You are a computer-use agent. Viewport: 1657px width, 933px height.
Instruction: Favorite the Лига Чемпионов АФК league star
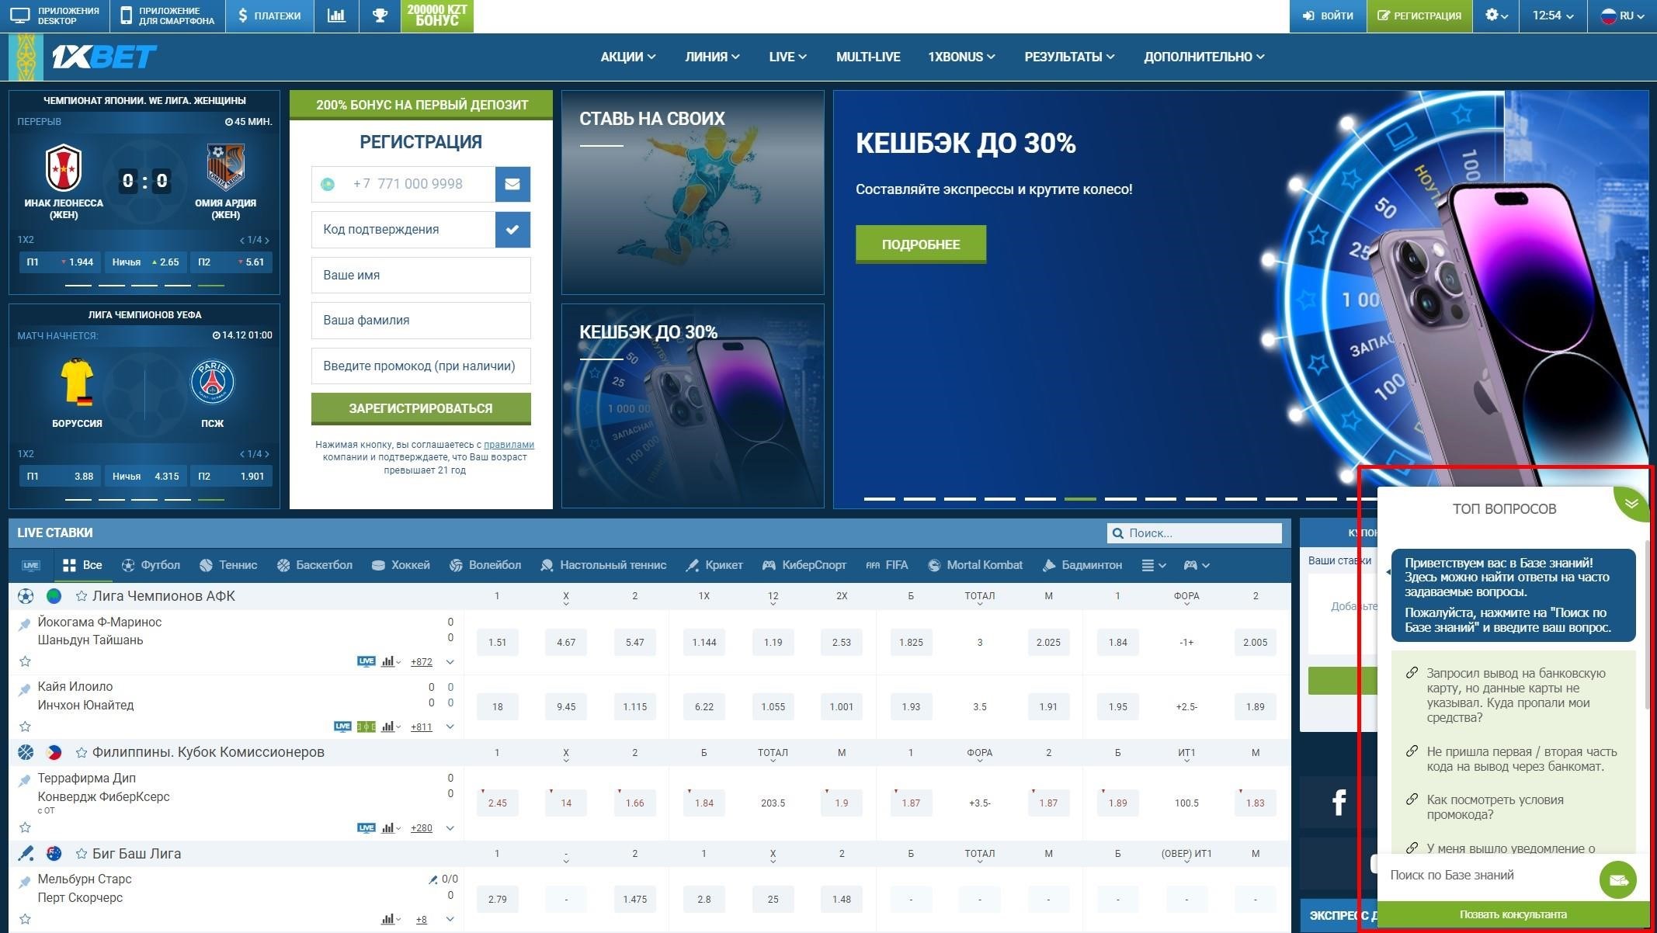81,596
